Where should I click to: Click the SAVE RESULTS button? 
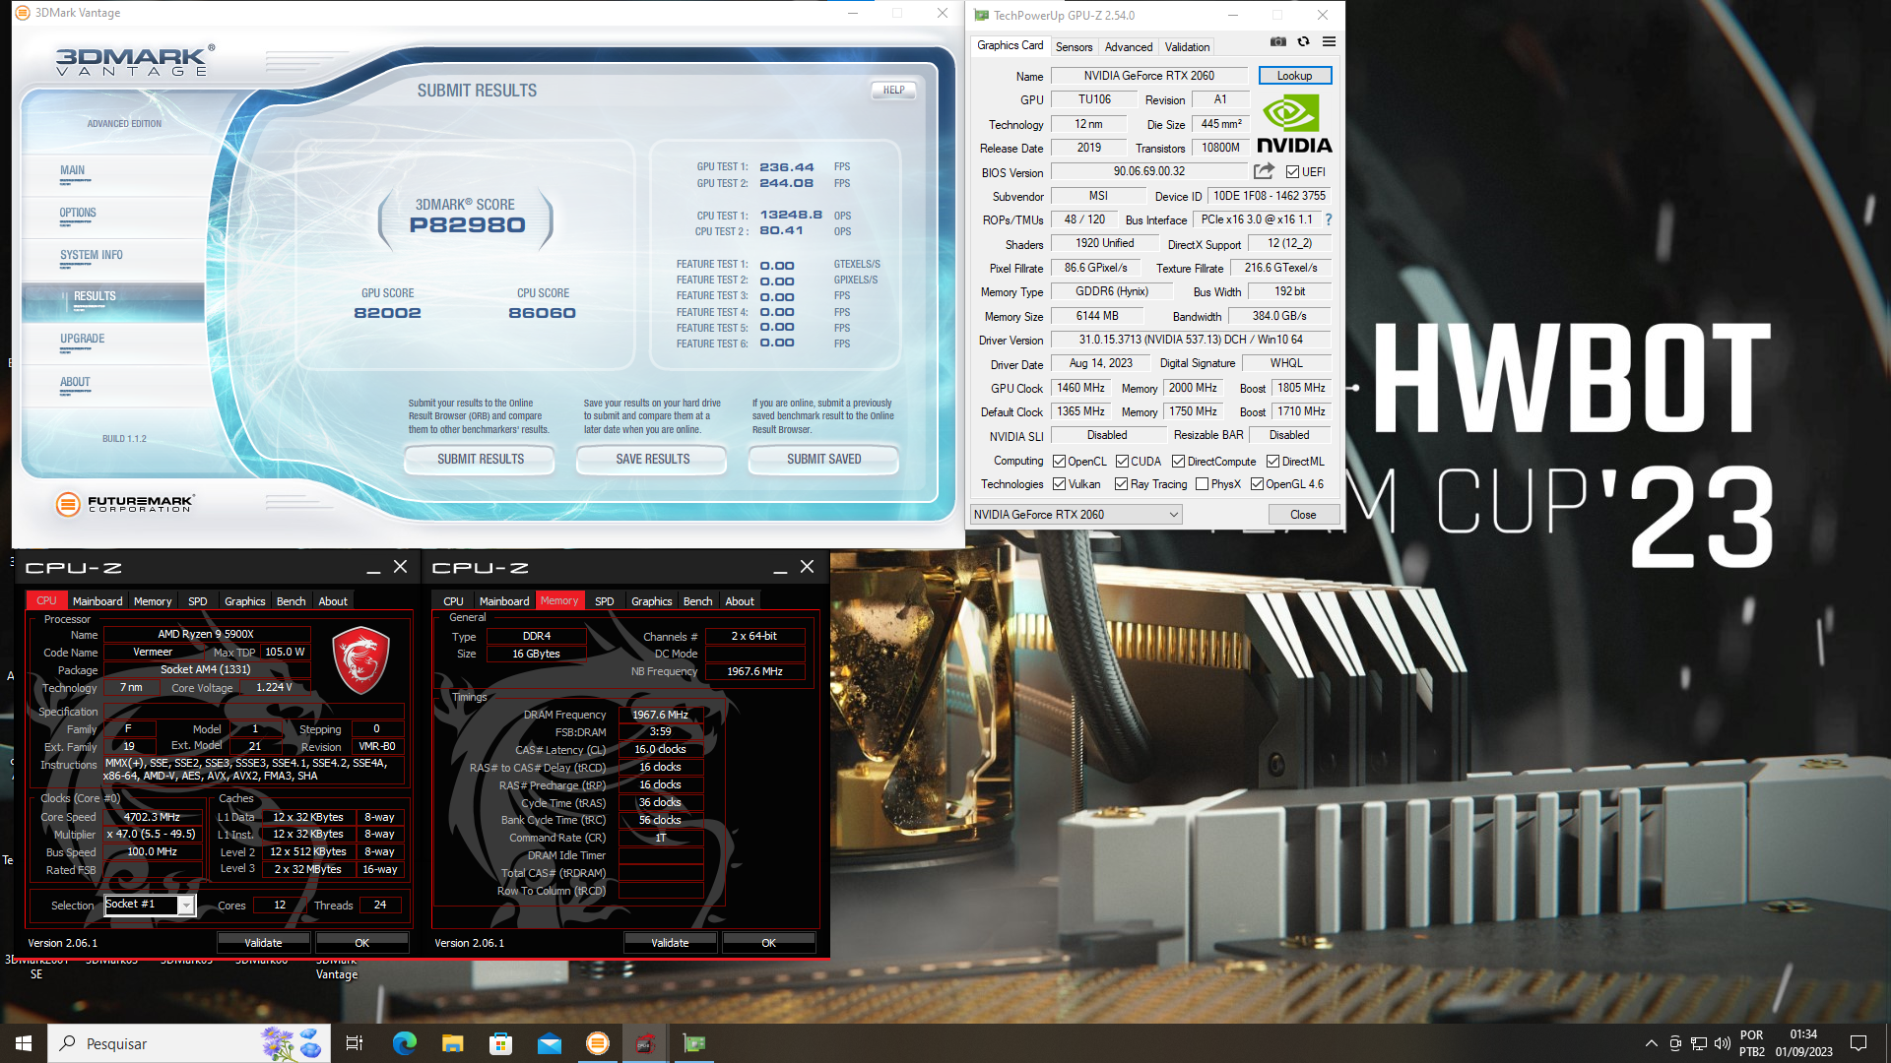pos(652,460)
